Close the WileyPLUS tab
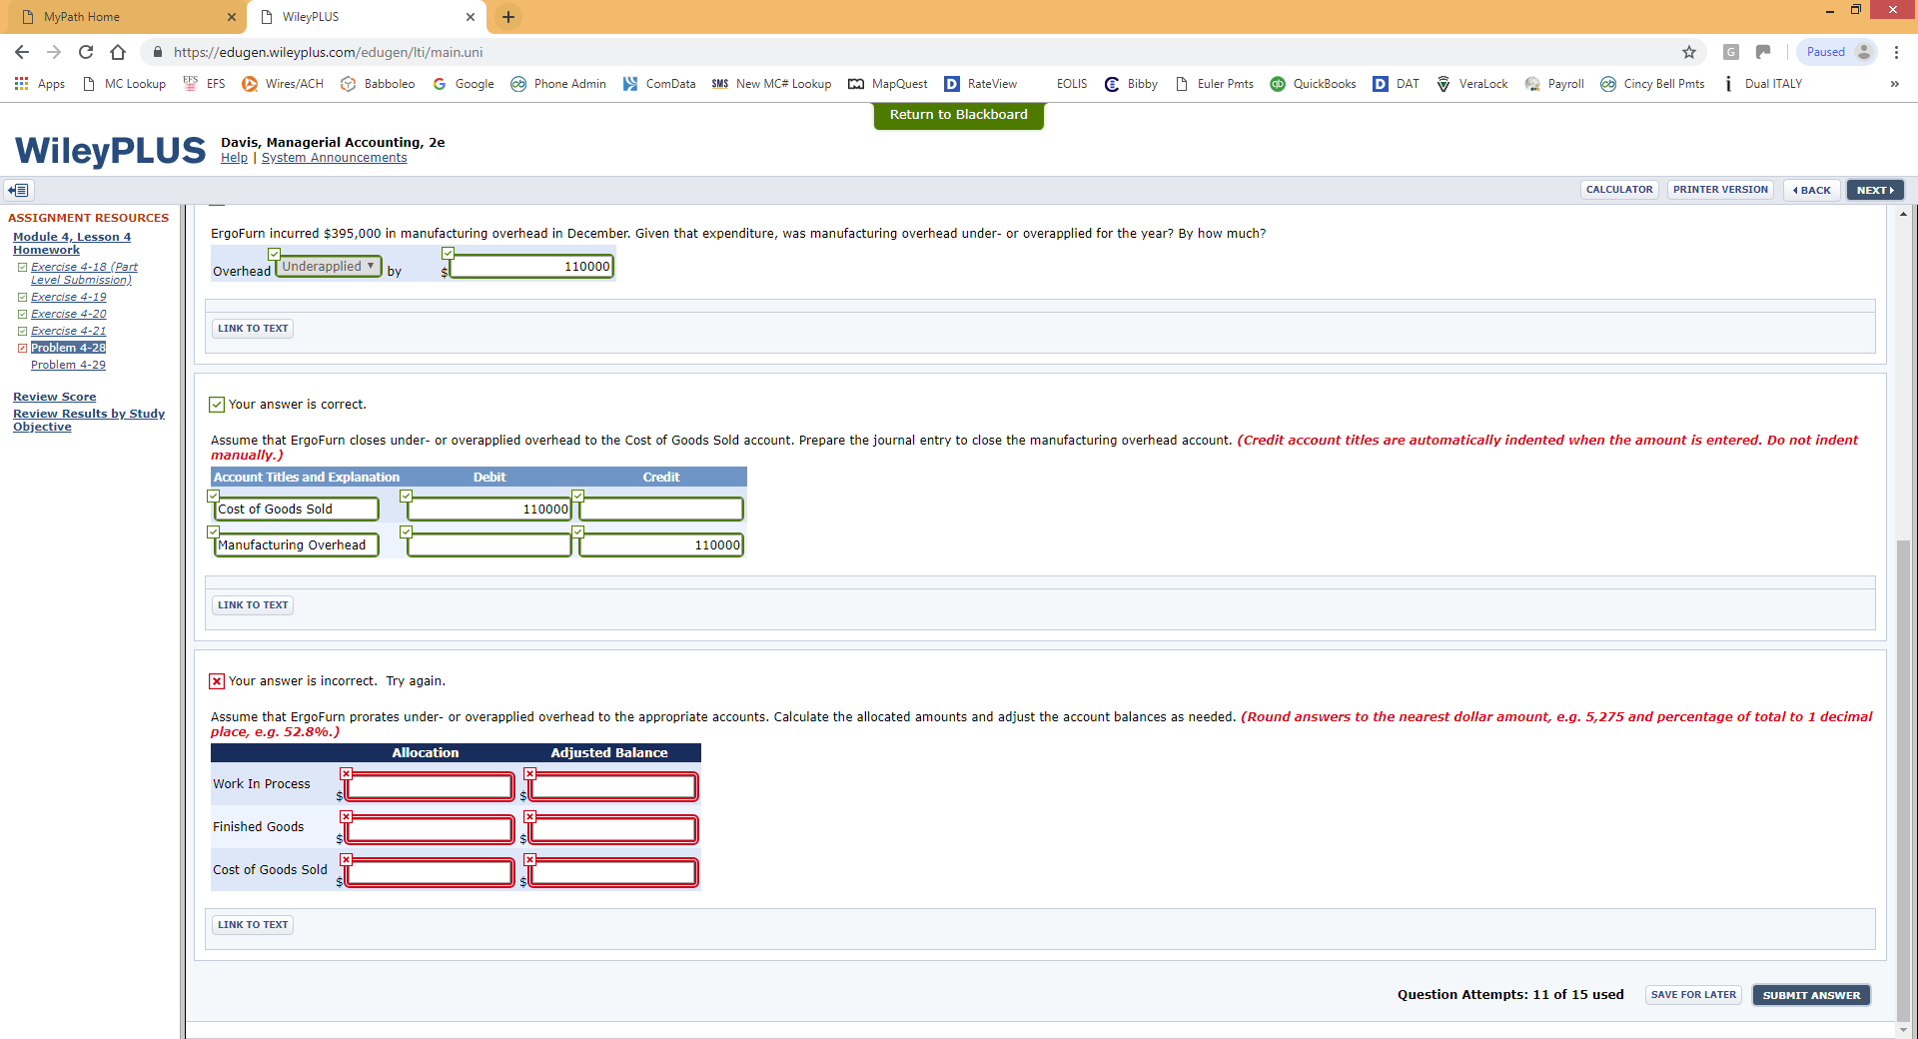Screen dimensions: 1918x1039 coord(471,17)
